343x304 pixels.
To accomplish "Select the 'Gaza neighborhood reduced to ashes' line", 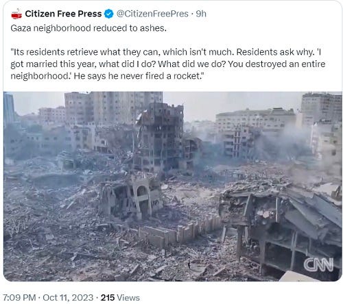I will tap(88, 28).
